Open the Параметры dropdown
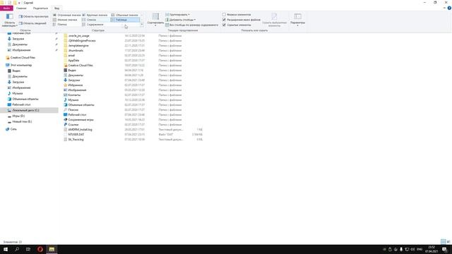The width and height of the screenshot is (452, 254). [297, 20]
